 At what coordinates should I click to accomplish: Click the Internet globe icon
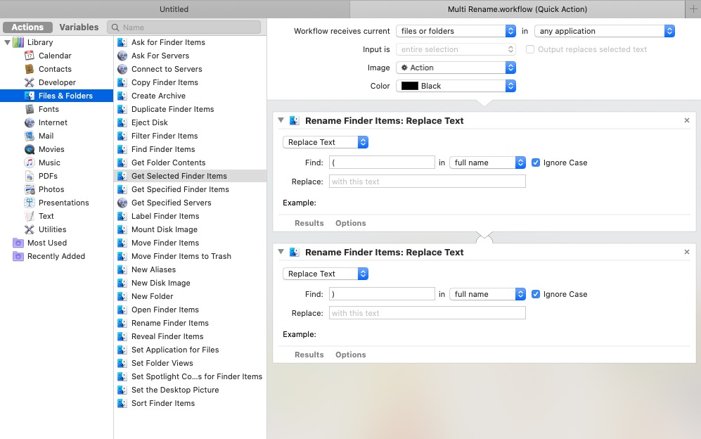(x=30, y=122)
